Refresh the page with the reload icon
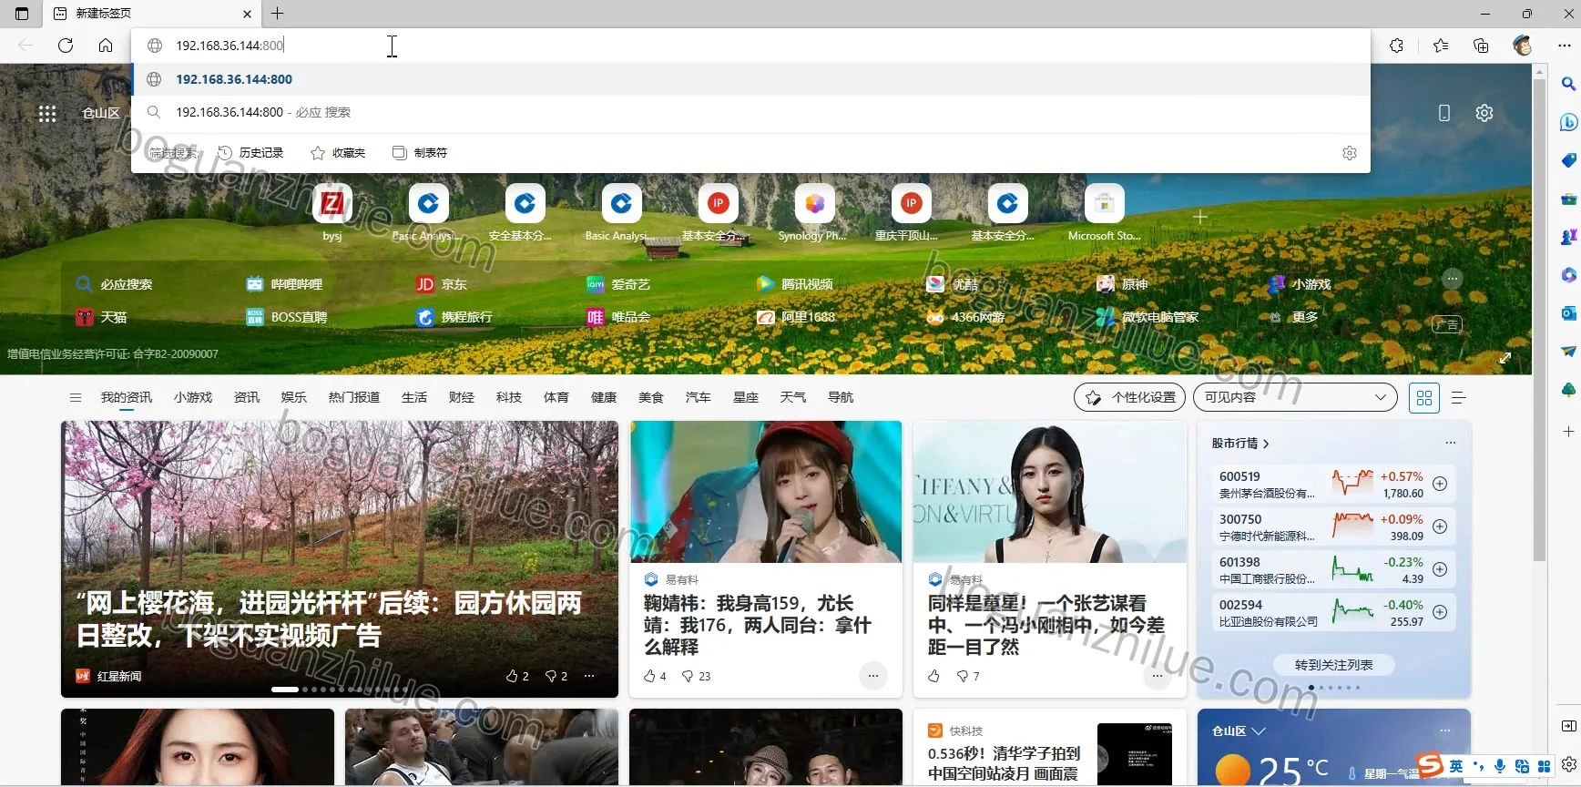This screenshot has width=1581, height=787. coord(66,46)
